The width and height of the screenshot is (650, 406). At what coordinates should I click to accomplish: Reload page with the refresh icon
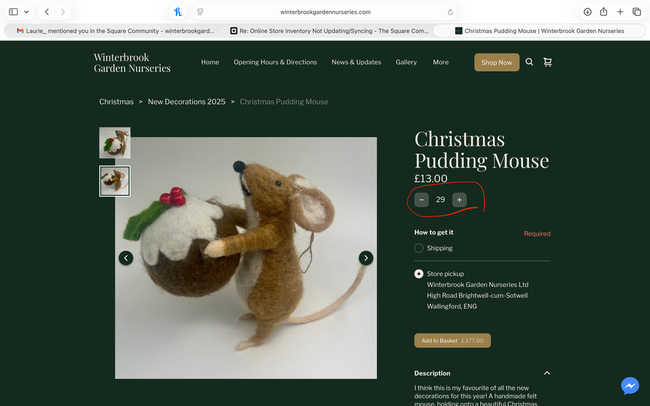tap(450, 12)
